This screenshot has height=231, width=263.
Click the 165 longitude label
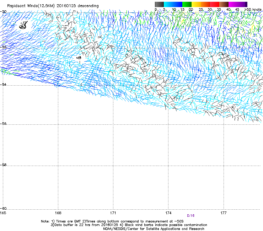(x=3, y=213)
